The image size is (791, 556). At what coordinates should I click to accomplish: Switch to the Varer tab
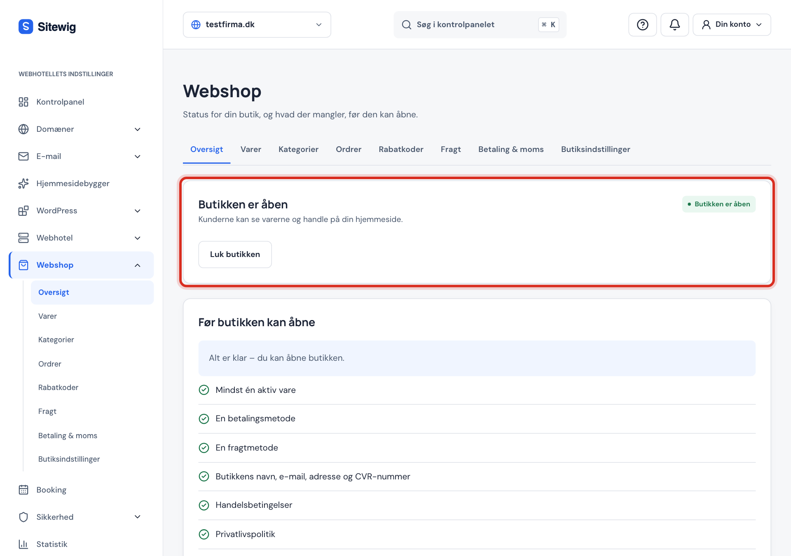tap(251, 150)
